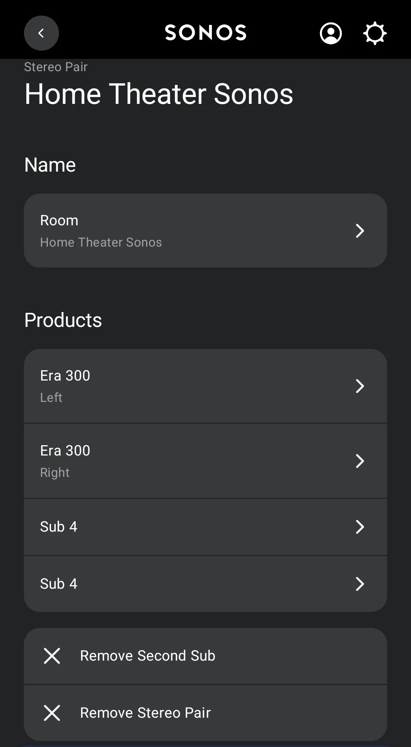Expand the Room row chevron
Image resolution: width=411 pixels, height=747 pixels.
[360, 231]
